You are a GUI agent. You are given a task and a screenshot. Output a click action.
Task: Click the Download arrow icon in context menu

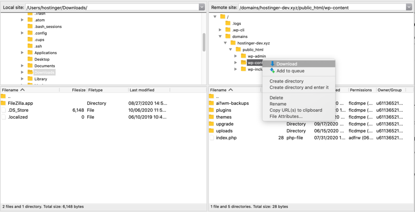pyautogui.click(x=272, y=64)
